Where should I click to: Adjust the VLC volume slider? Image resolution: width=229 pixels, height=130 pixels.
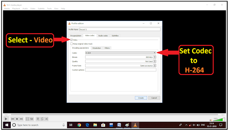click(x=219, y=120)
